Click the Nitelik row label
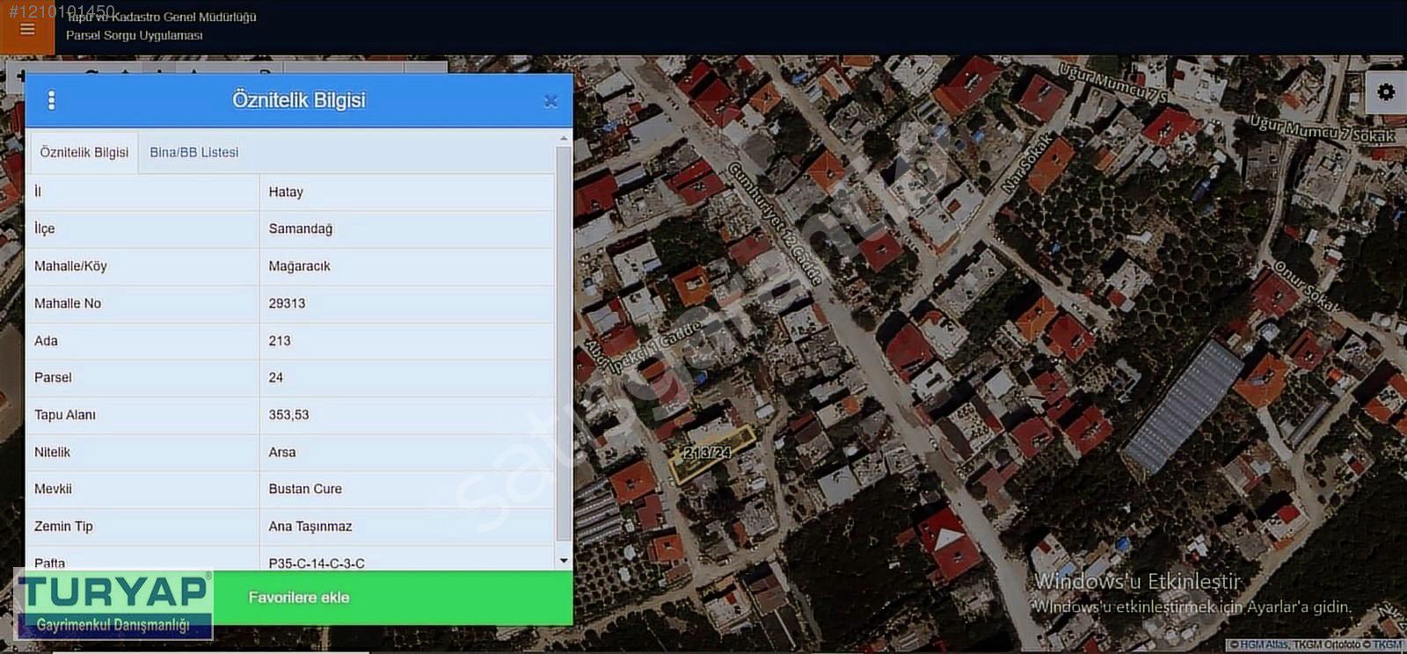This screenshot has width=1407, height=654. 52,453
